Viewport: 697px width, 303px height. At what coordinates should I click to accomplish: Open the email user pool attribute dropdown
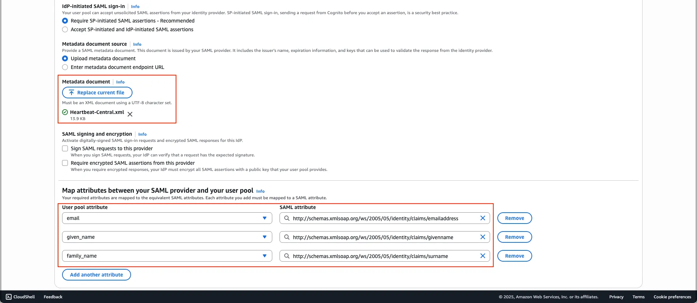[167, 218]
